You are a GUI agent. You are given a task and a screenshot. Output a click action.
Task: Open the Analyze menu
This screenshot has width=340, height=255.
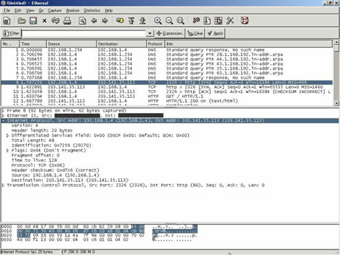click(x=72, y=10)
